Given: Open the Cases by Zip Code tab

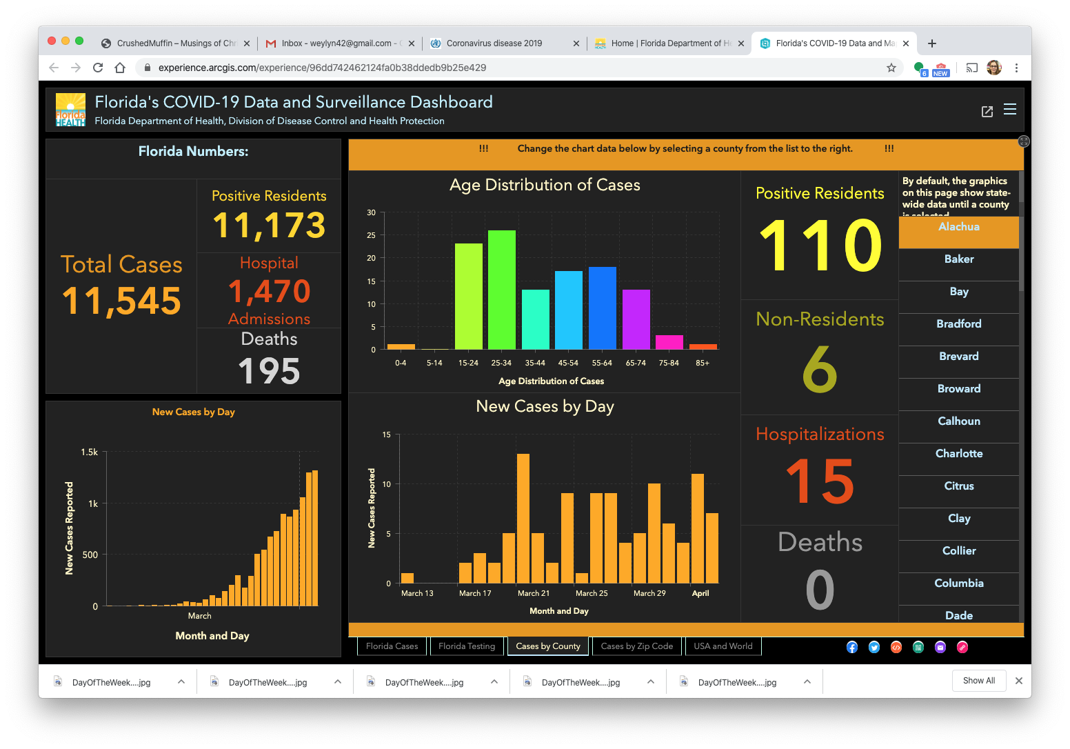Looking at the screenshot, I should (637, 646).
